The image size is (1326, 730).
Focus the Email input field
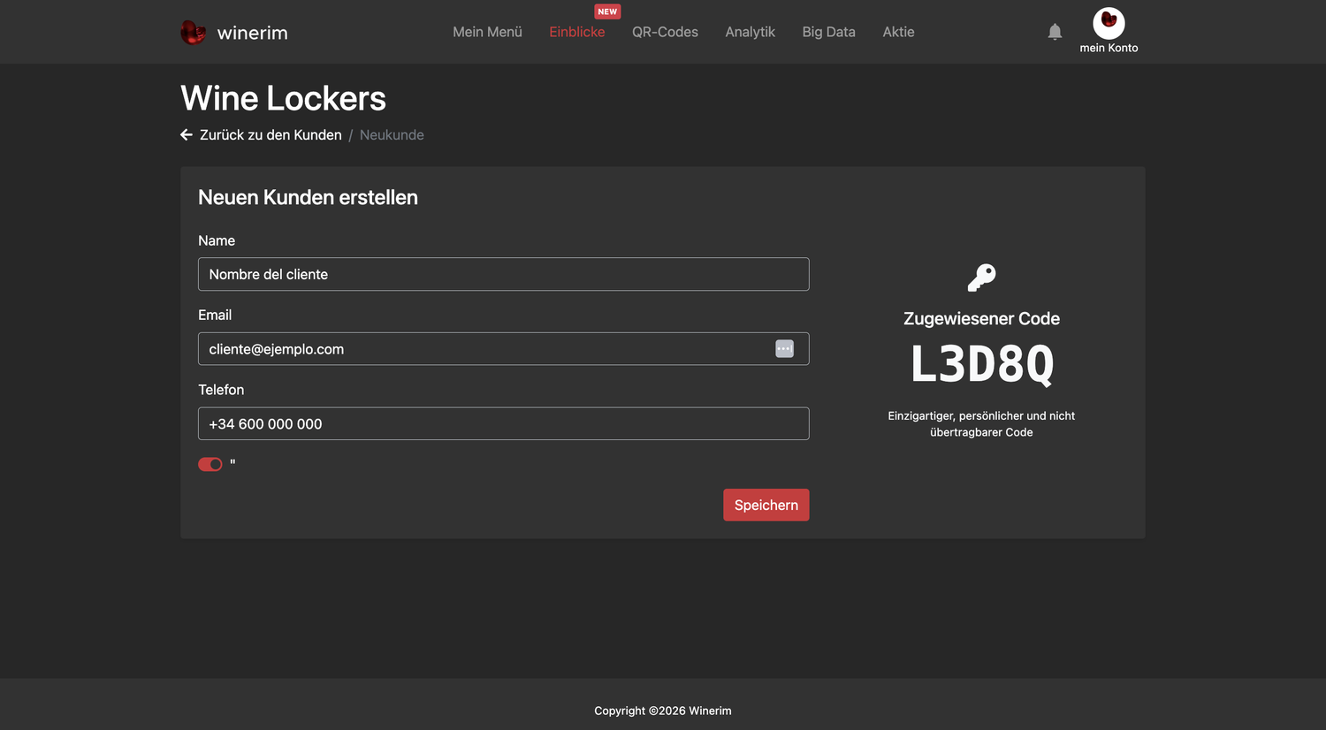pyautogui.click(x=503, y=349)
